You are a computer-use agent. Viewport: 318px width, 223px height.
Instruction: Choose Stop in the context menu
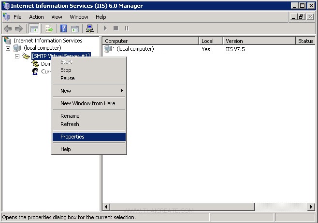click(89, 70)
